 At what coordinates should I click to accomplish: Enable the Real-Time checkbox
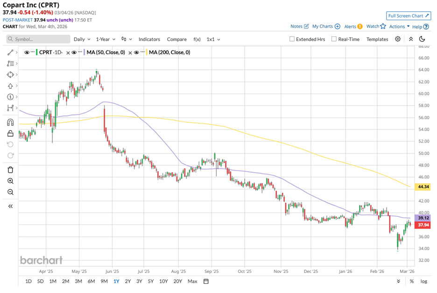334,39
